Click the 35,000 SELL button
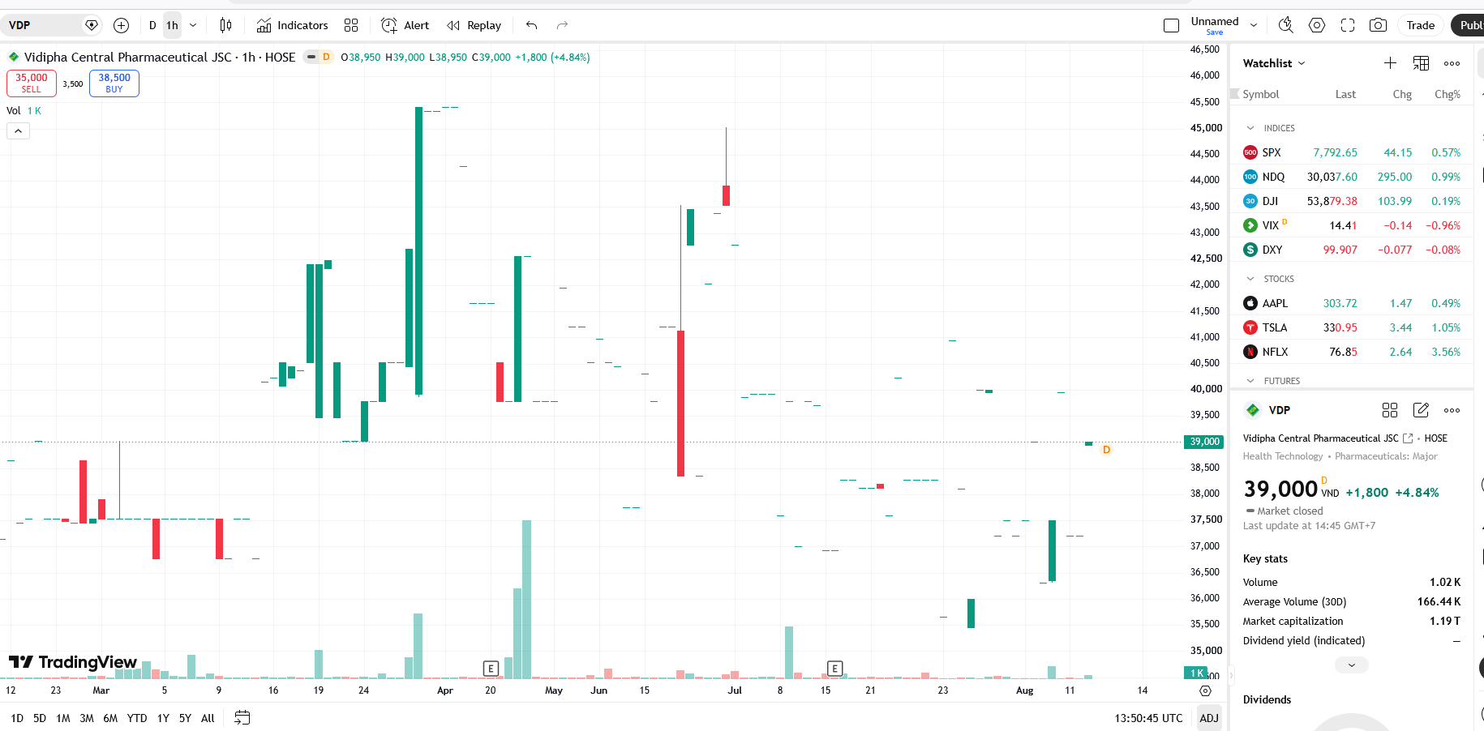The height and width of the screenshot is (731, 1484). pyautogui.click(x=32, y=83)
